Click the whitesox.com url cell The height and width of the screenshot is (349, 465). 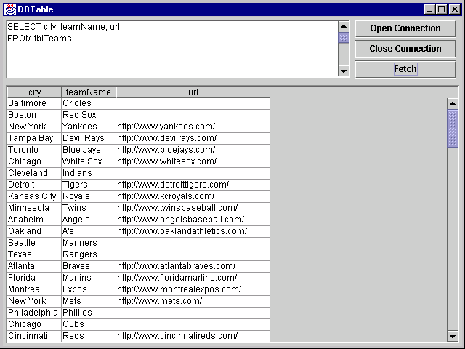(193, 161)
